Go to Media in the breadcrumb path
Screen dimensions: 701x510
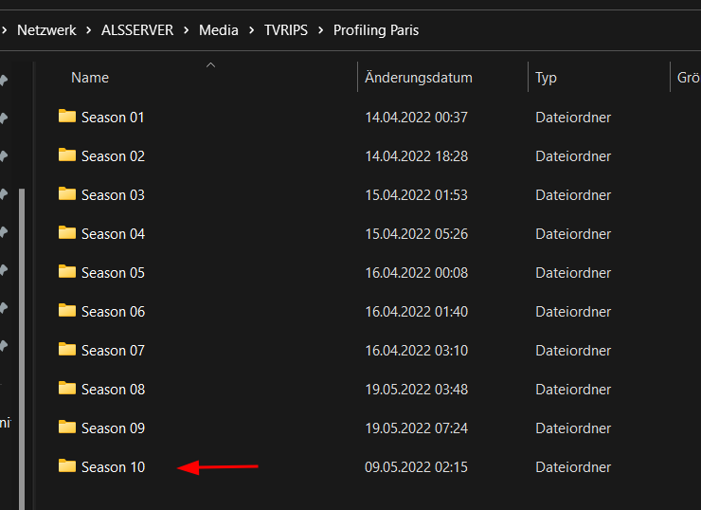219,30
